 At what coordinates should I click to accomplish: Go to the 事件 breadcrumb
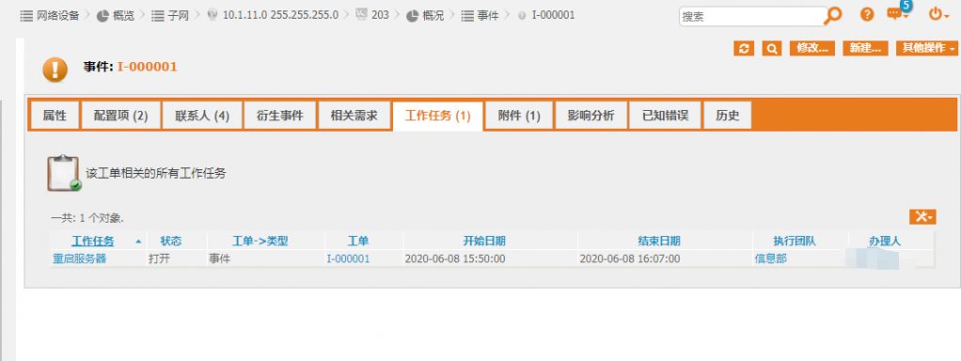click(x=488, y=15)
